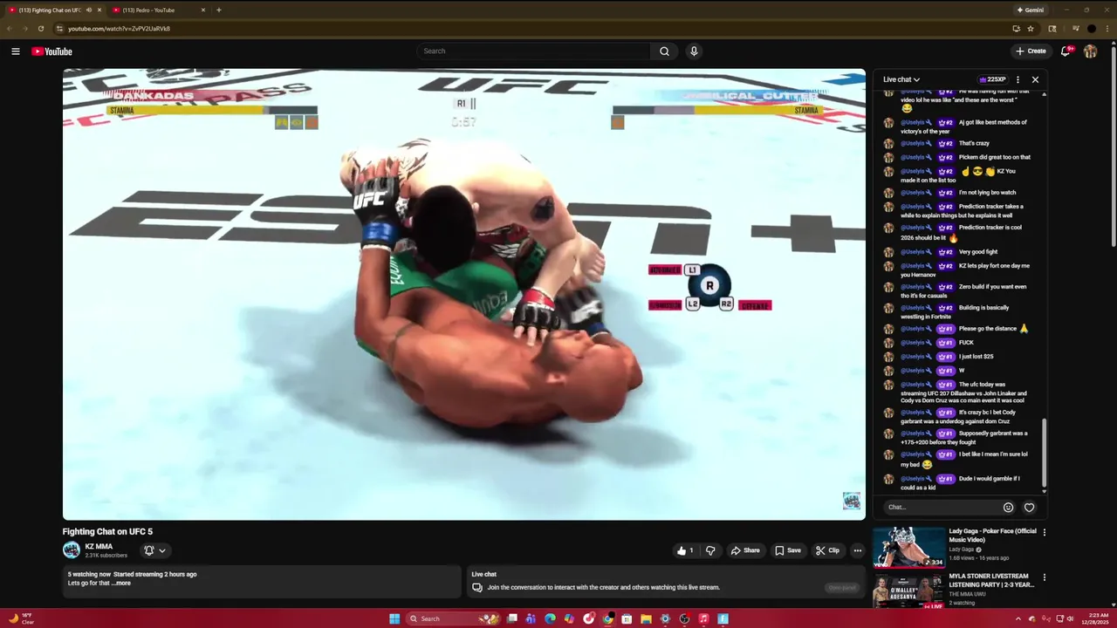Open more actions beside the Clip button
The width and height of the screenshot is (1117, 628).
[x=858, y=550]
